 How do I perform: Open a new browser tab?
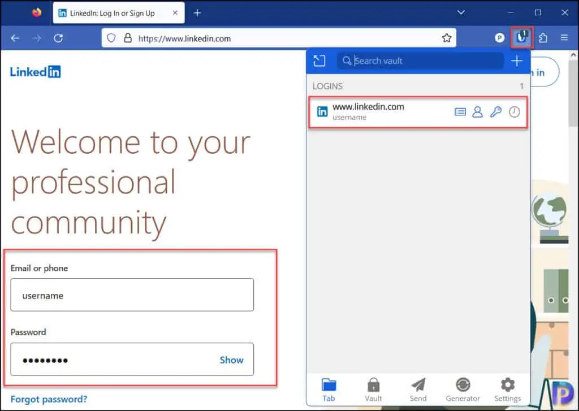(x=197, y=13)
